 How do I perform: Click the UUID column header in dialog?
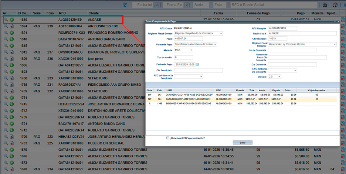(170, 90)
